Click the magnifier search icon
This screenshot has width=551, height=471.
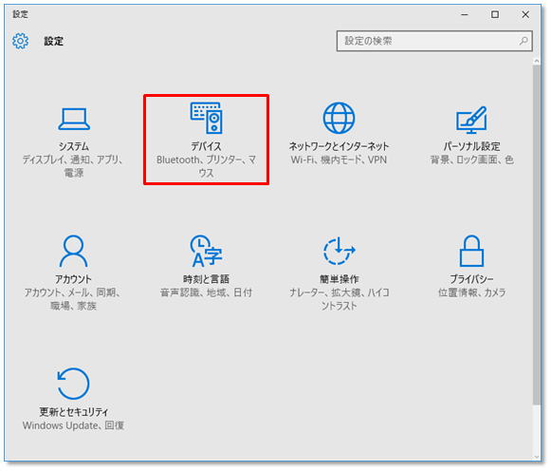[523, 41]
